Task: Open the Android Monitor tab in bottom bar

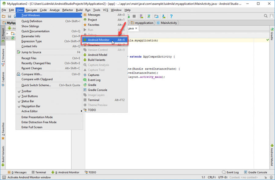Action: pyautogui.click(x=65, y=172)
